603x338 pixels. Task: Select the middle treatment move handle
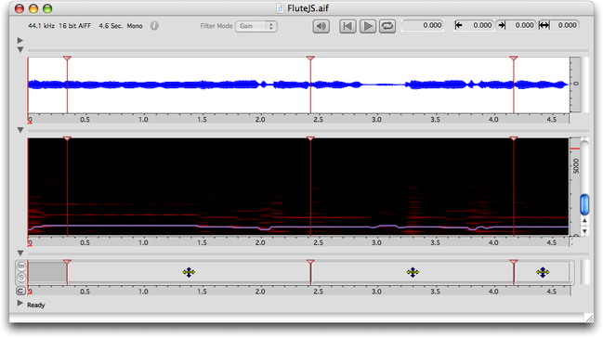click(413, 273)
